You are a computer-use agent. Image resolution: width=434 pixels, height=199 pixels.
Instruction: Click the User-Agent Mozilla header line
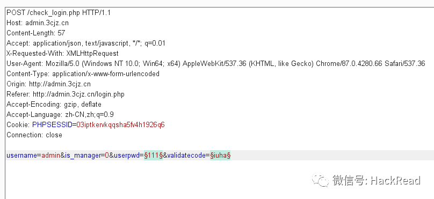[x=215, y=64]
